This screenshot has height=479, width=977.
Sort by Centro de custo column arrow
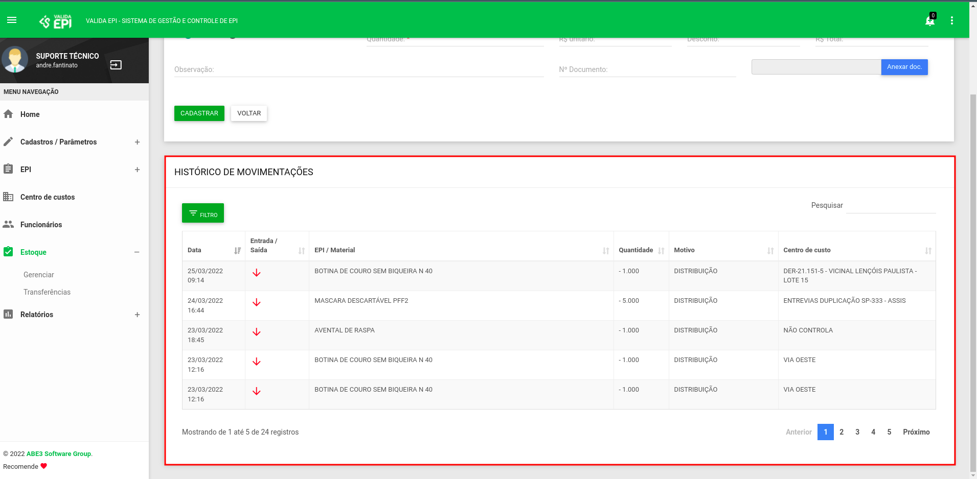(928, 251)
